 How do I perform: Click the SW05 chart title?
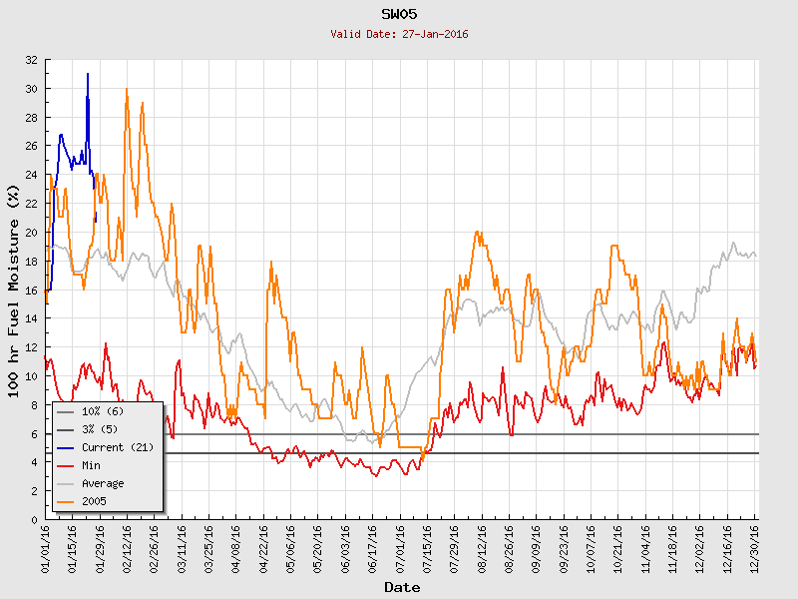[x=399, y=14]
